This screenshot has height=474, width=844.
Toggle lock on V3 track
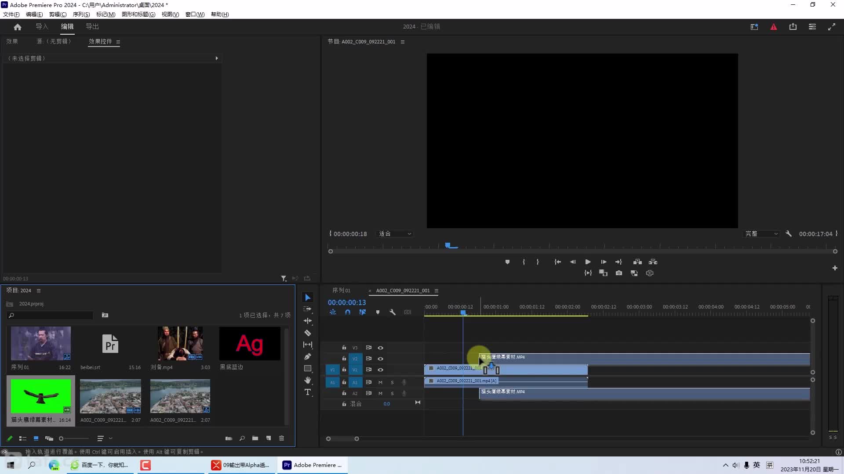tap(344, 348)
